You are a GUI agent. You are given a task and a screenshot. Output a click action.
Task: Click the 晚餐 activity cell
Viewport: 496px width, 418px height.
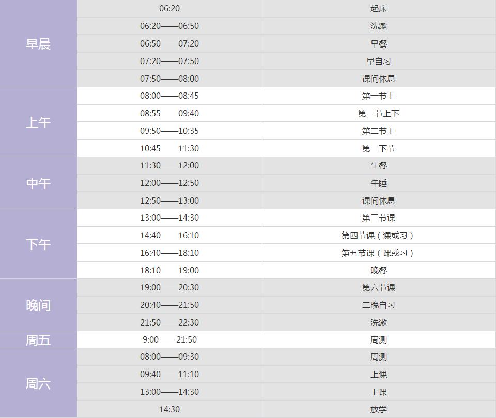(x=379, y=270)
